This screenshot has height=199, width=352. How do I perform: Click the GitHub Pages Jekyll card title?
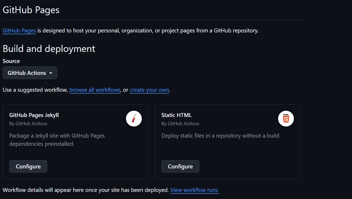tap(34, 115)
